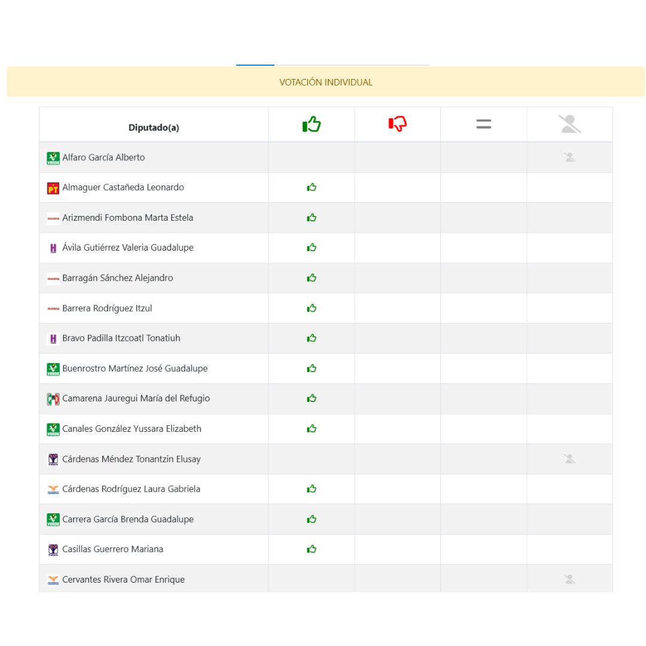Select the name Cervantes Rivera Omar Enrique
The image size is (646, 646).
point(123,579)
